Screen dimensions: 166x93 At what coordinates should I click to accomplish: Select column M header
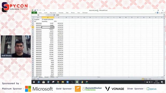pyautogui.click(x=120, y=18)
